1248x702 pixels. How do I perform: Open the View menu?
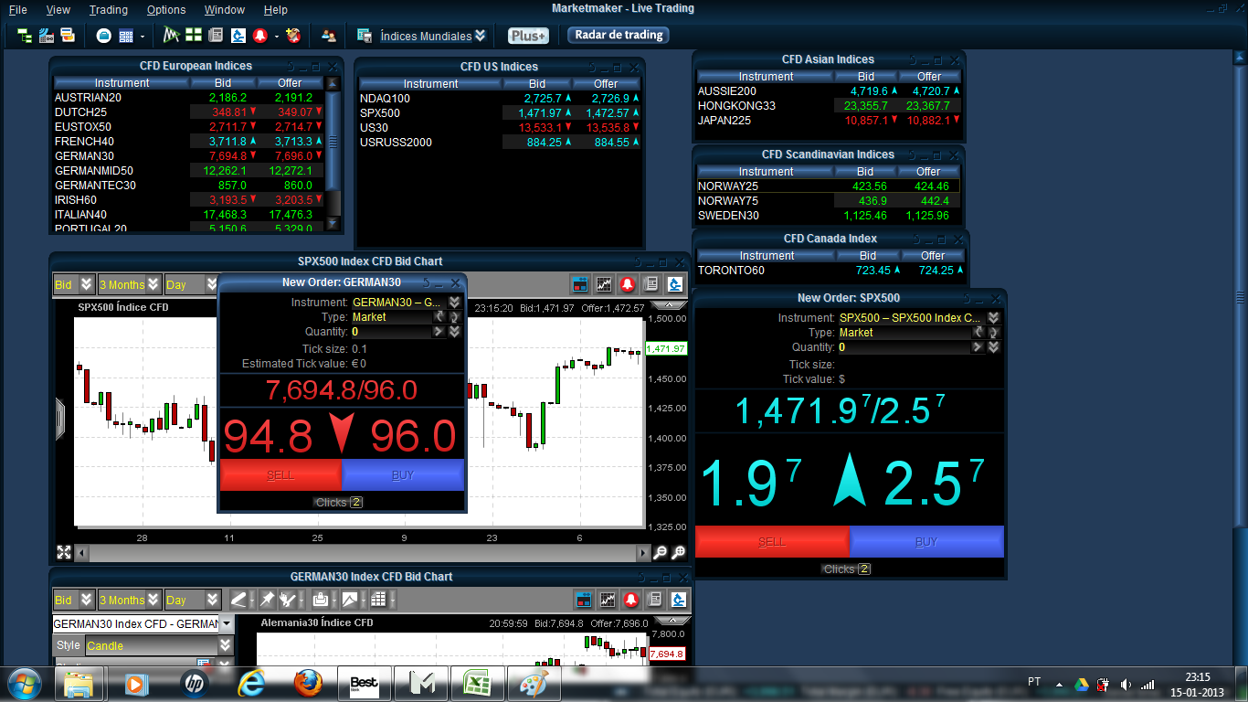(58, 10)
